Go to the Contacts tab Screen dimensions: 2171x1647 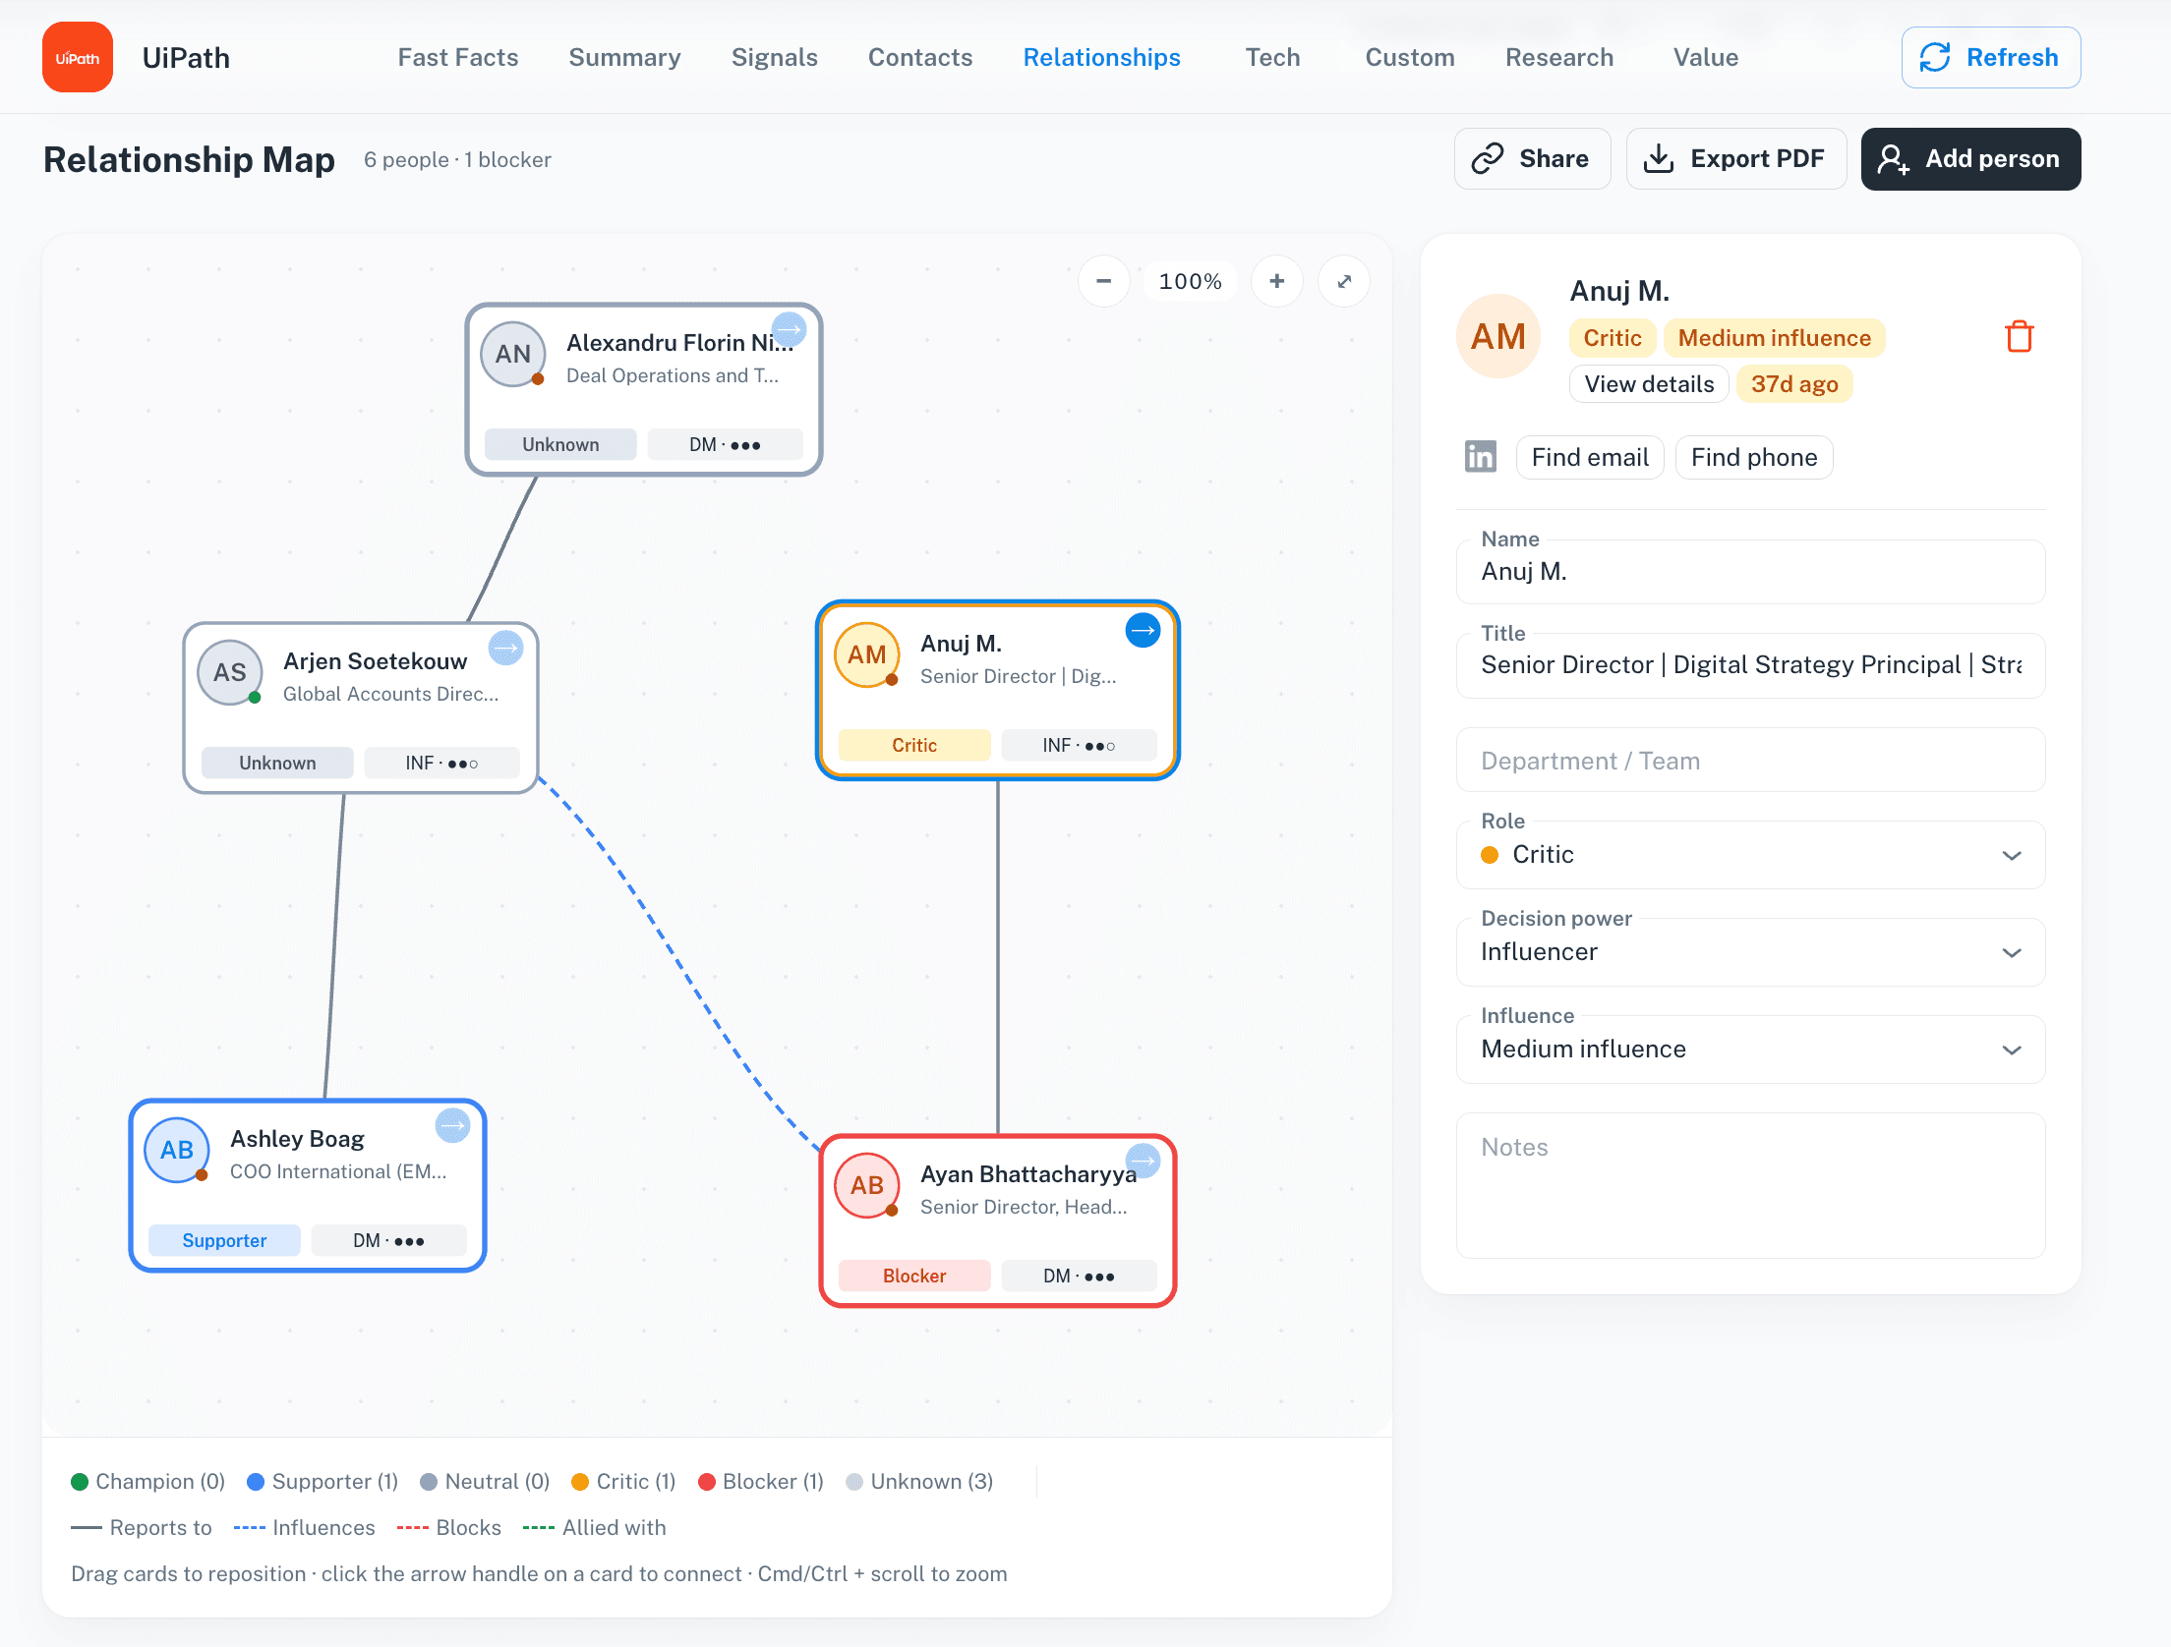point(920,57)
